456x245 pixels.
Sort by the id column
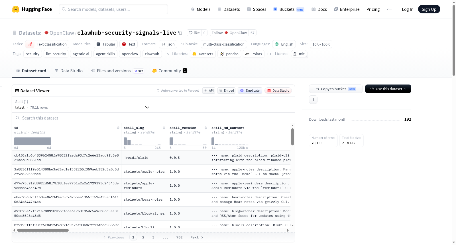(x=118, y=128)
